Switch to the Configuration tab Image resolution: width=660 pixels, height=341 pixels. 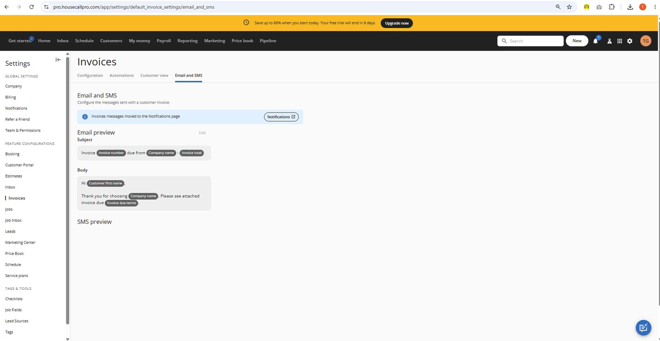90,75
